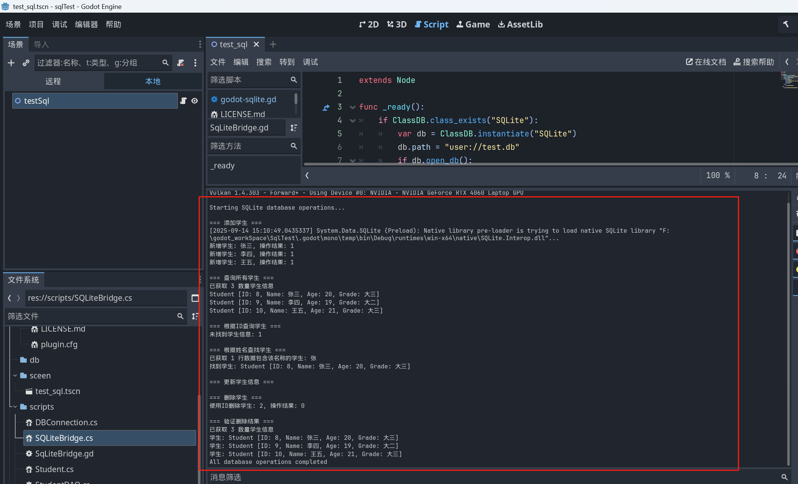Collapse the sceen folder
The image size is (798, 484).
(x=15, y=376)
